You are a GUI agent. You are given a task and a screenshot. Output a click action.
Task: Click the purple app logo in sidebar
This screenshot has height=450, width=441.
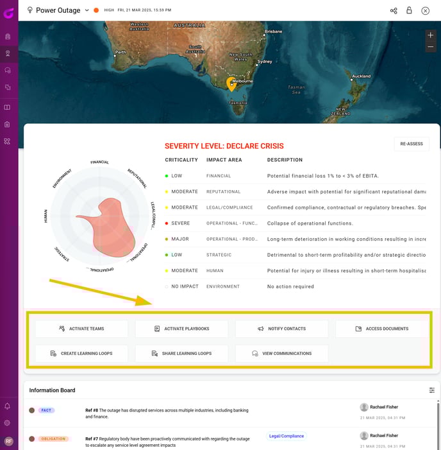(8, 13)
